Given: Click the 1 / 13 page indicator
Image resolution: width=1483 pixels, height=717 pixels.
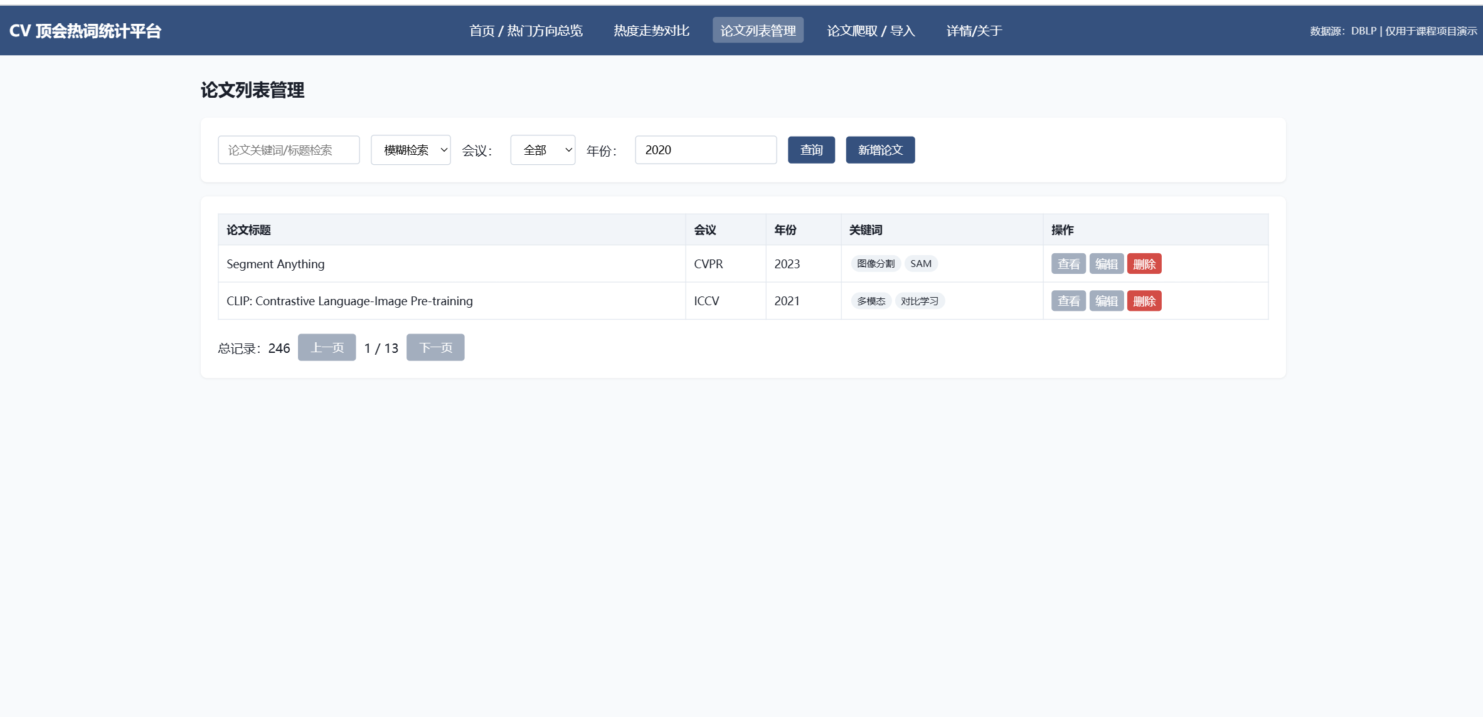Looking at the screenshot, I should click(381, 348).
